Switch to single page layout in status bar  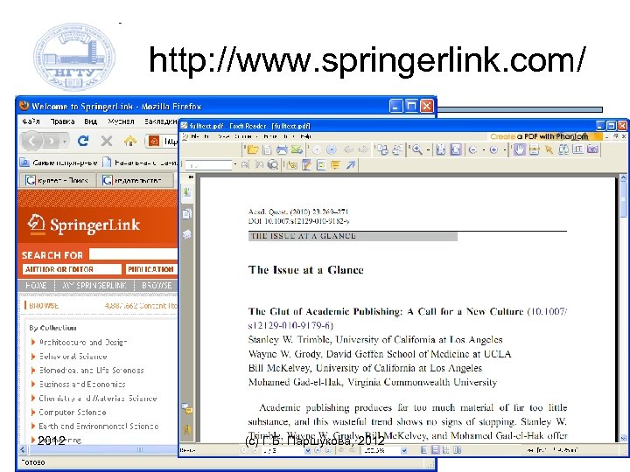tap(423, 450)
